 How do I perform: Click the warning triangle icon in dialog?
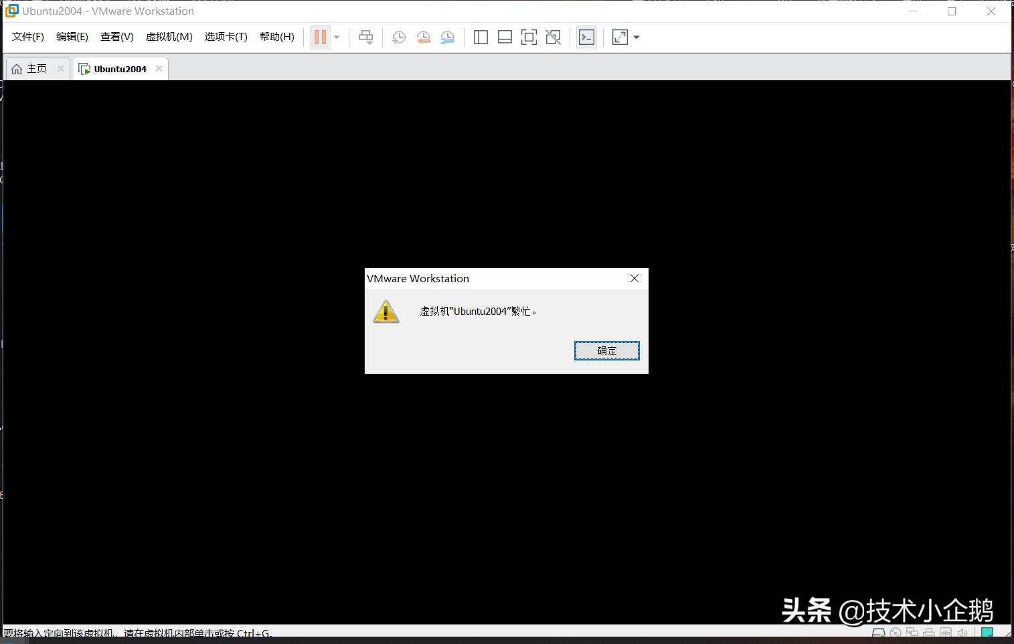coord(386,312)
